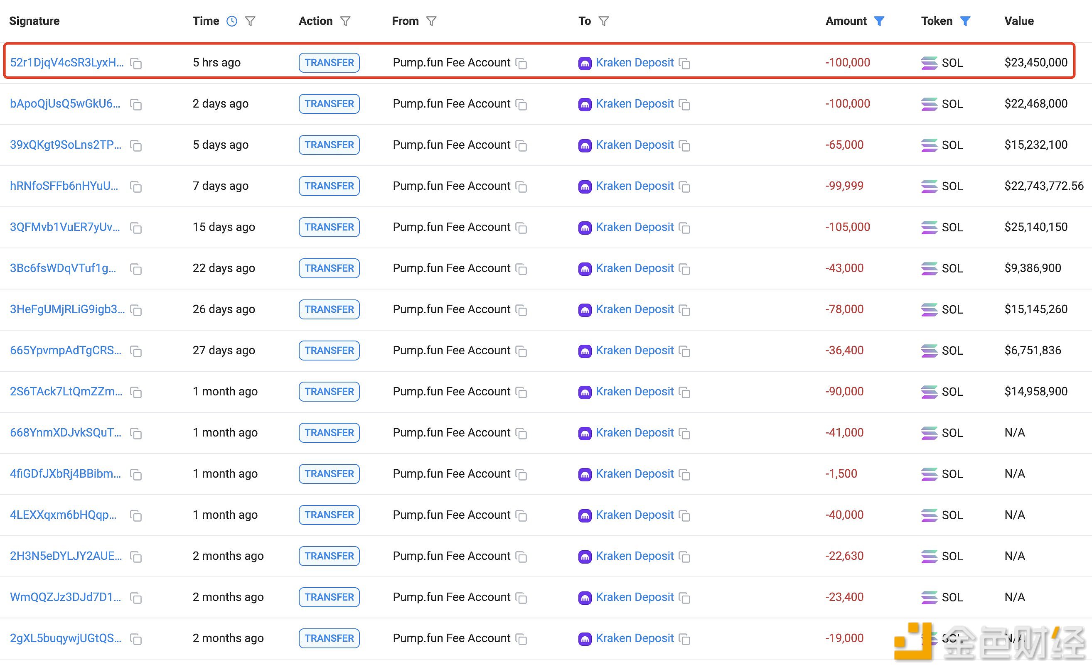Copy signature 39xQKgt9SoLns2TP...
Image resolution: width=1092 pixels, height=667 pixels.
[x=136, y=146]
